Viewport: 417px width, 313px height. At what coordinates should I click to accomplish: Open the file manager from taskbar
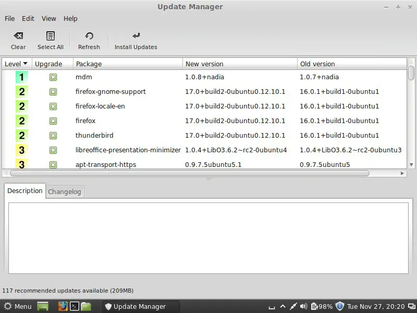pos(86,306)
